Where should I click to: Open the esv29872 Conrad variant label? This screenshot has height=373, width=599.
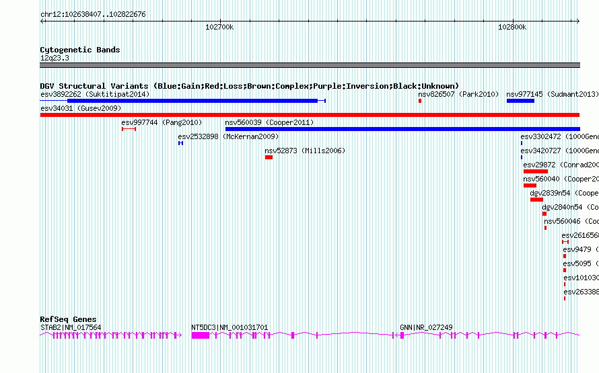[561, 165]
